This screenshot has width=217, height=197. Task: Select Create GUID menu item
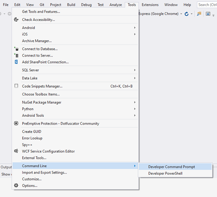click(x=76, y=131)
